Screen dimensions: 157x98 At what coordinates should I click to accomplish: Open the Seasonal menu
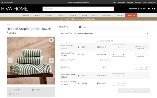coord(26,15)
